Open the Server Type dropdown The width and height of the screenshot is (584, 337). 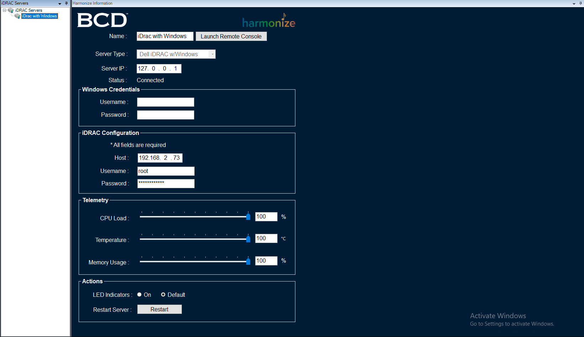tap(212, 54)
